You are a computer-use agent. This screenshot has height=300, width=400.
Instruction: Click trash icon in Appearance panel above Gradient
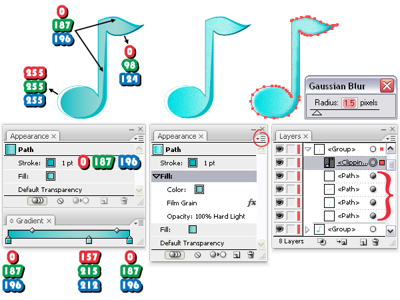pos(124,201)
